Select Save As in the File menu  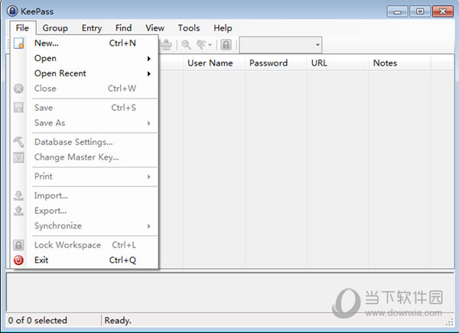[x=85, y=123]
